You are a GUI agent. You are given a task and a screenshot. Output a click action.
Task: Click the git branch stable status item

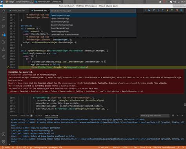[6, 147]
